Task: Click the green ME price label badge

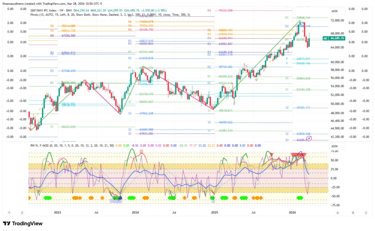Action: (325, 38)
